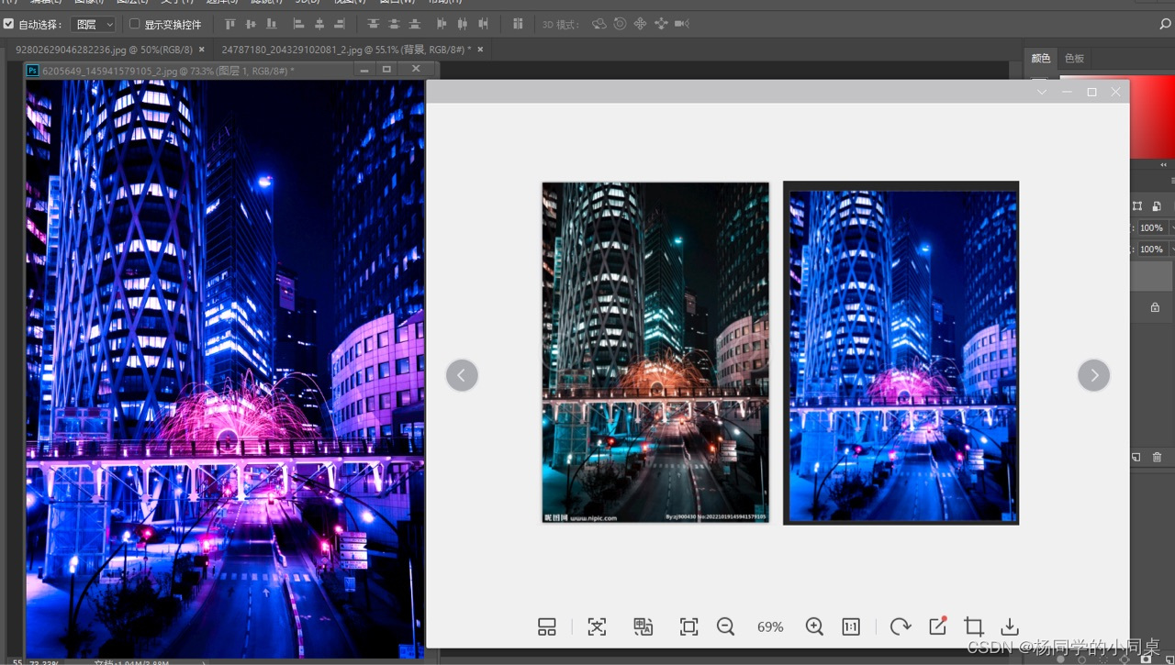The width and height of the screenshot is (1175, 665).
Task: Click the padlock icon on the background layer row
Action: 1155,308
